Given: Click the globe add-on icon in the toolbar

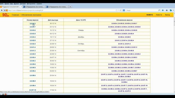Looking at the screenshot, I should 171,10.
